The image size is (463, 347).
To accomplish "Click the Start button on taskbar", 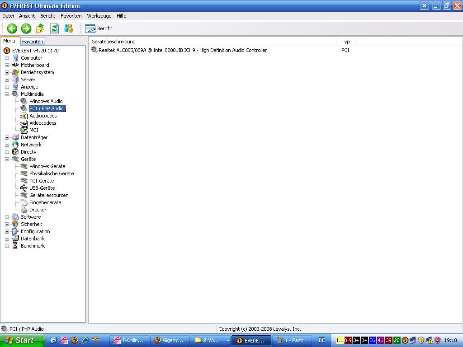I will tap(22, 341).
